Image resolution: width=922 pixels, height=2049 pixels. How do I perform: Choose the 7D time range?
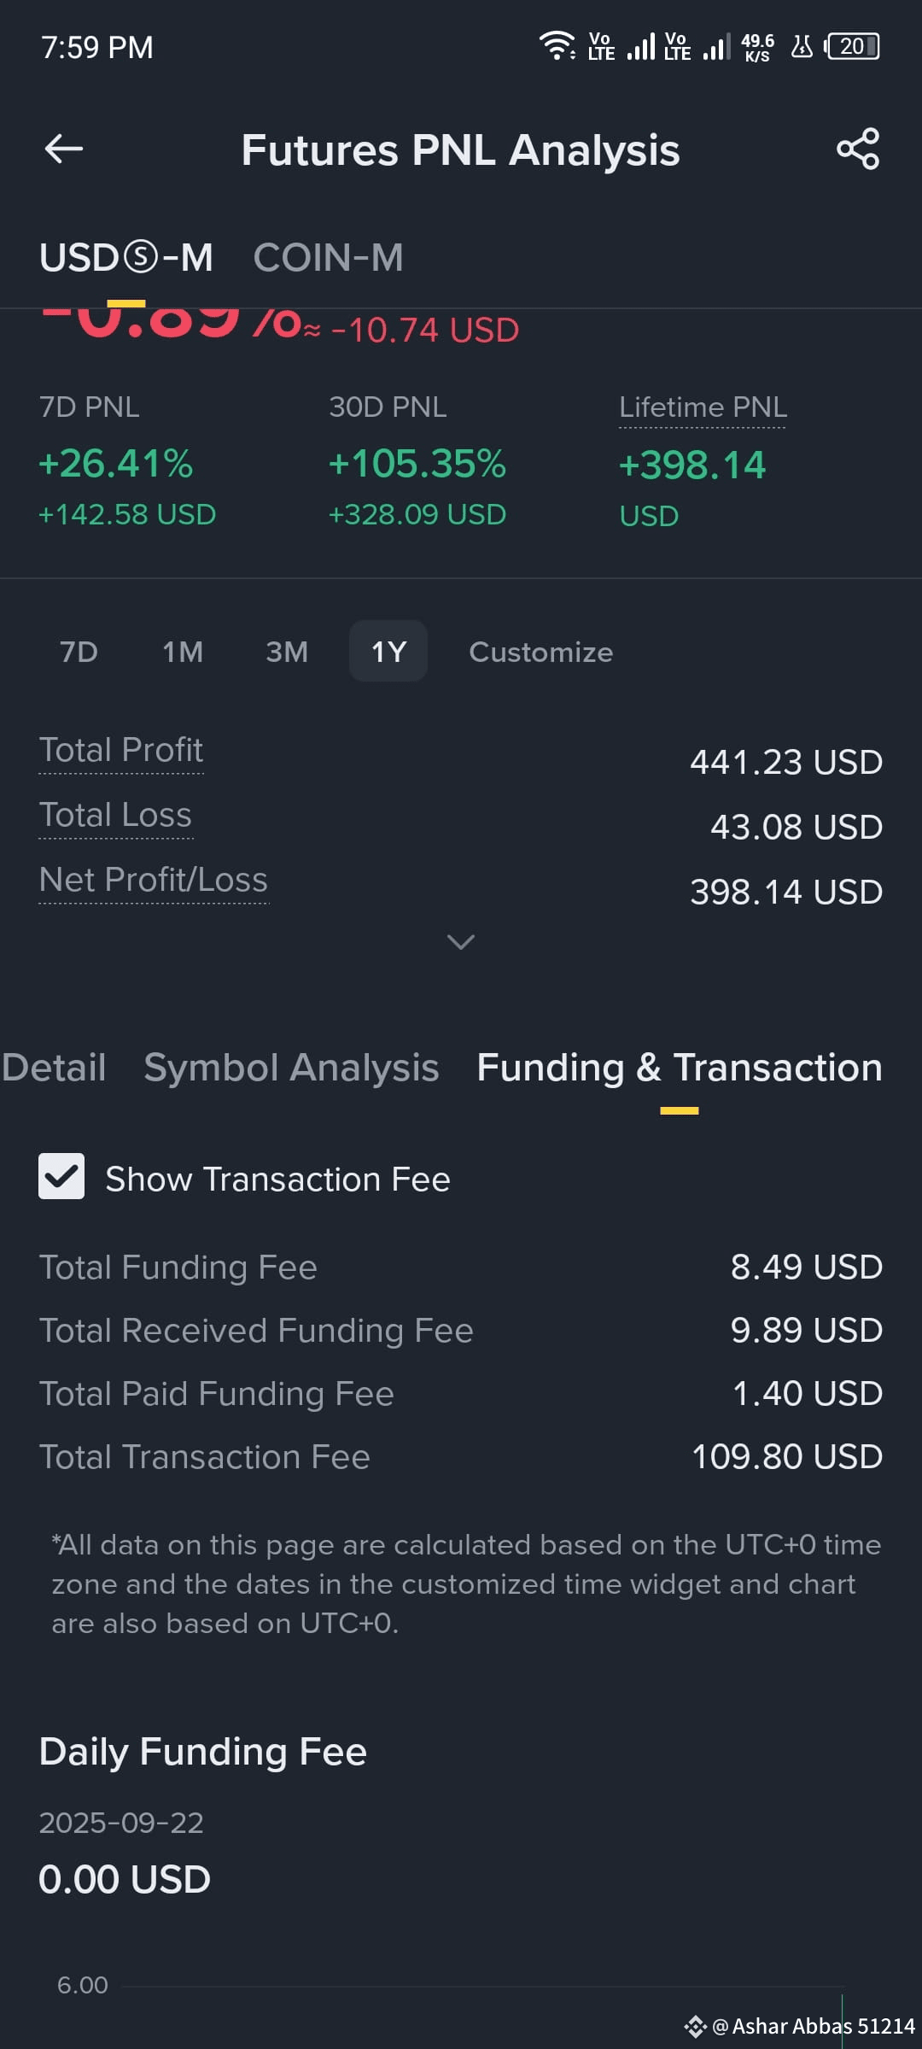pos(79,652)
